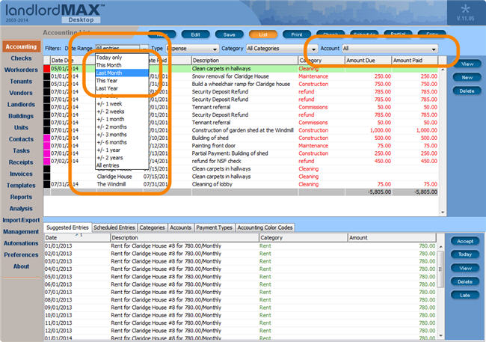The image size is (486, 342).
Task: Choose This Month date range option
Action: click(x=122, y=65)
